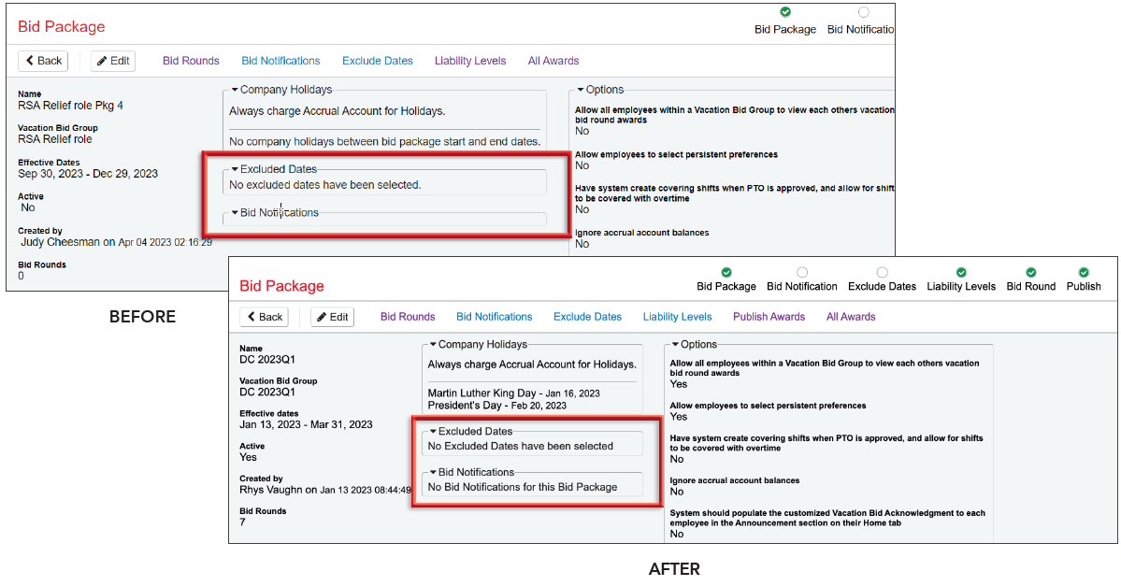Open Bid Notifications link in BEFORE window
The width and height of the screenshot is (1121, 586).
[x=280, y=61]
